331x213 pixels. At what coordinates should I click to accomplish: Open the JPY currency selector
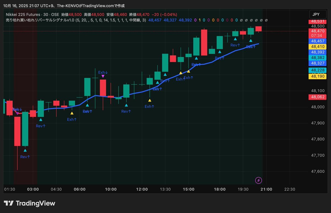tap(317, 14)
